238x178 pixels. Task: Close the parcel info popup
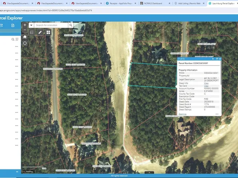(x=220, y=59)
